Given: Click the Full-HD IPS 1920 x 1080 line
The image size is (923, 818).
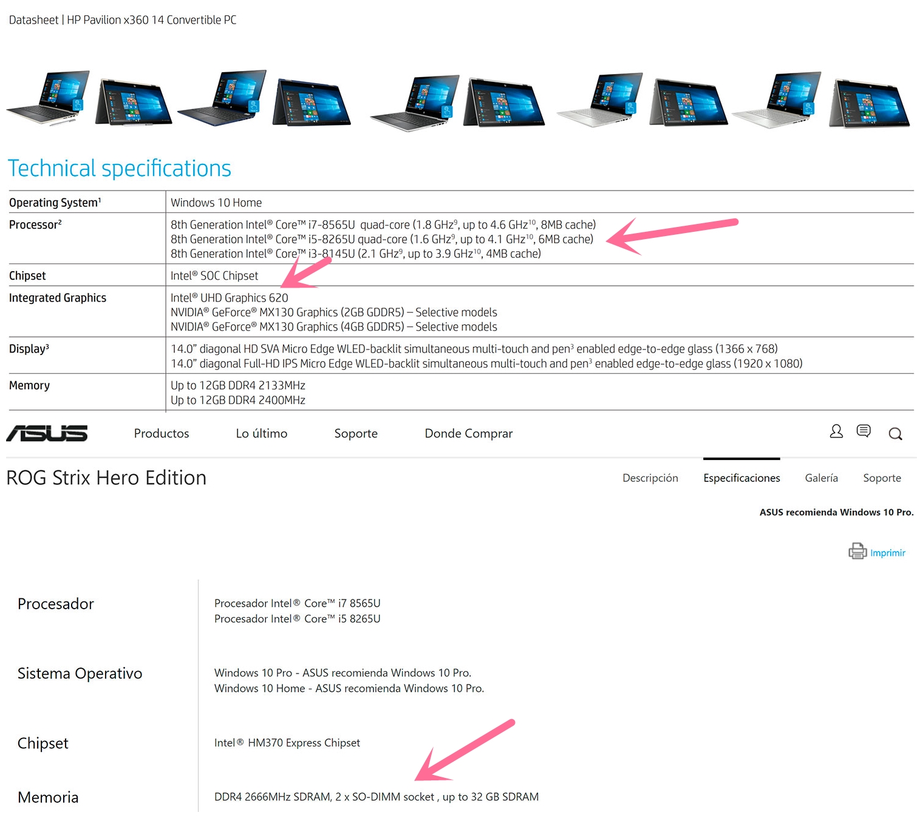Looking at the screenshot, I should (486, 363).
